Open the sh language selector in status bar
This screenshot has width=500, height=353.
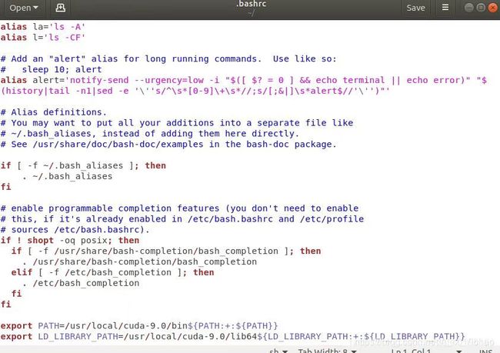pos(278,351)
